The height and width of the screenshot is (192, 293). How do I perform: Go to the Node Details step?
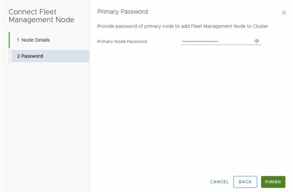pos(35,40)
